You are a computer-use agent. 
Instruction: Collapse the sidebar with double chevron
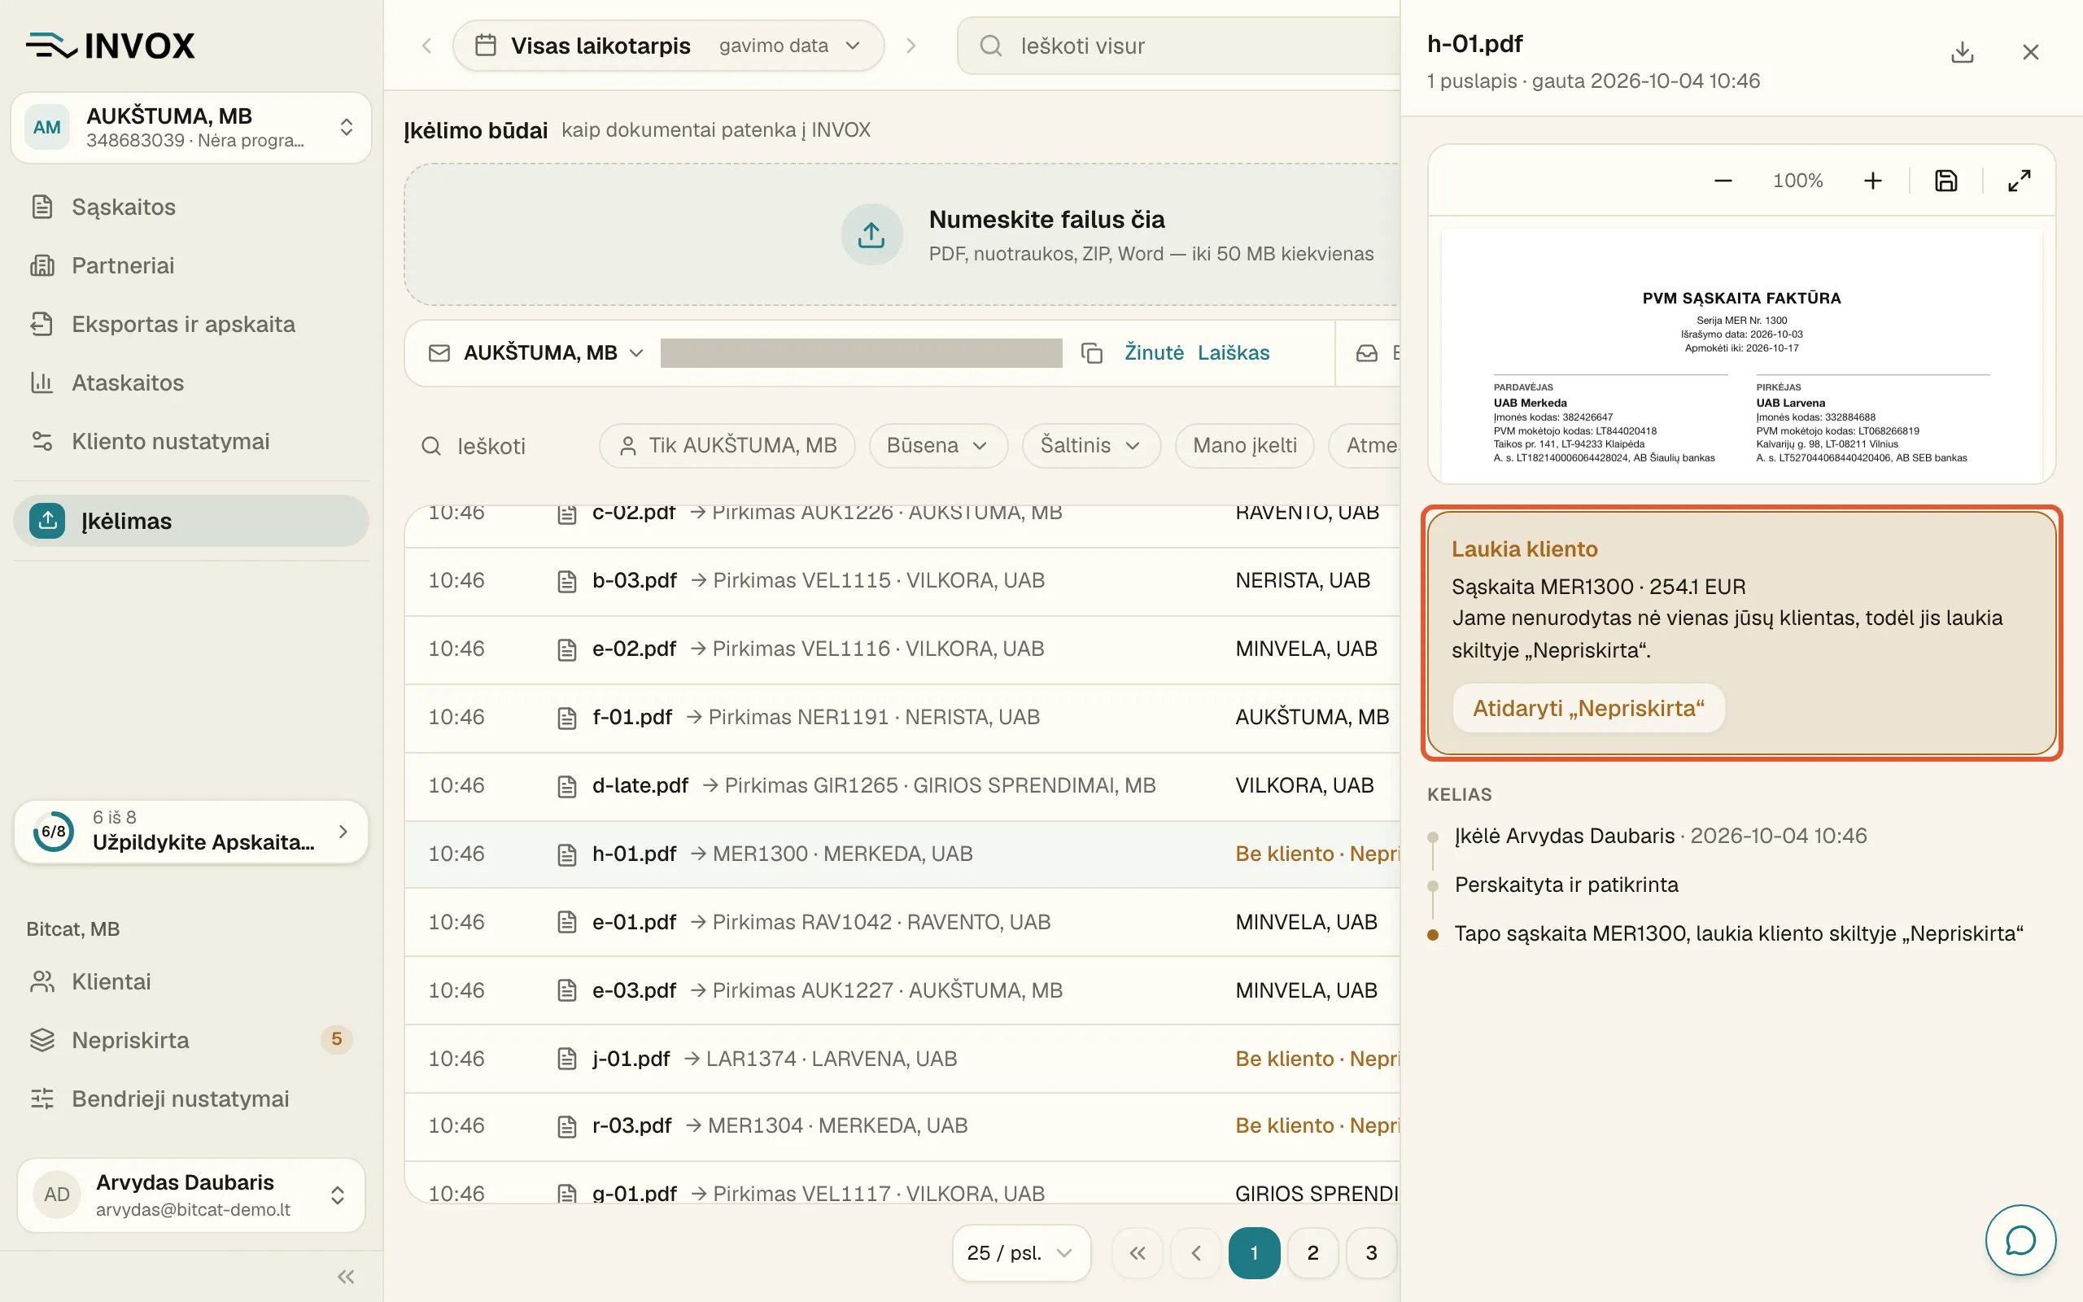click(x=346, y=1276)
